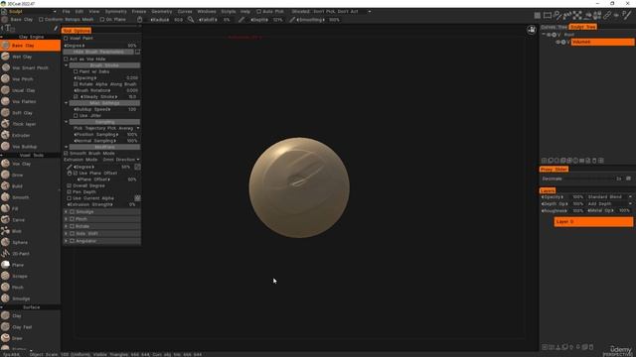Expand the Angulator modifier section
This screenshot has height=357, width=636.
click(x=67, y=241)
